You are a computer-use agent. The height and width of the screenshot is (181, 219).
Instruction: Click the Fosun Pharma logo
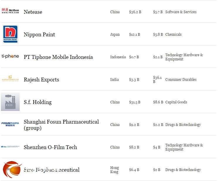(10, 124)
